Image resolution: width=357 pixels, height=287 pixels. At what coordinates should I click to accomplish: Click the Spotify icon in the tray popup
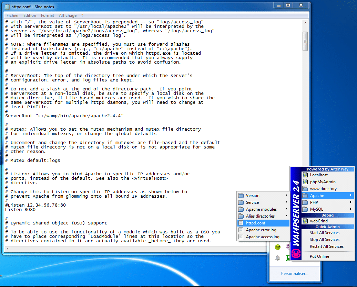tap(277, 247)
